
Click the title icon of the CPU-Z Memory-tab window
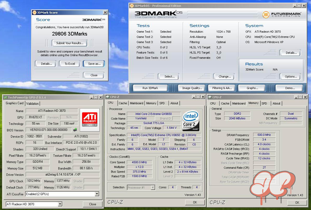click(210, 97)
